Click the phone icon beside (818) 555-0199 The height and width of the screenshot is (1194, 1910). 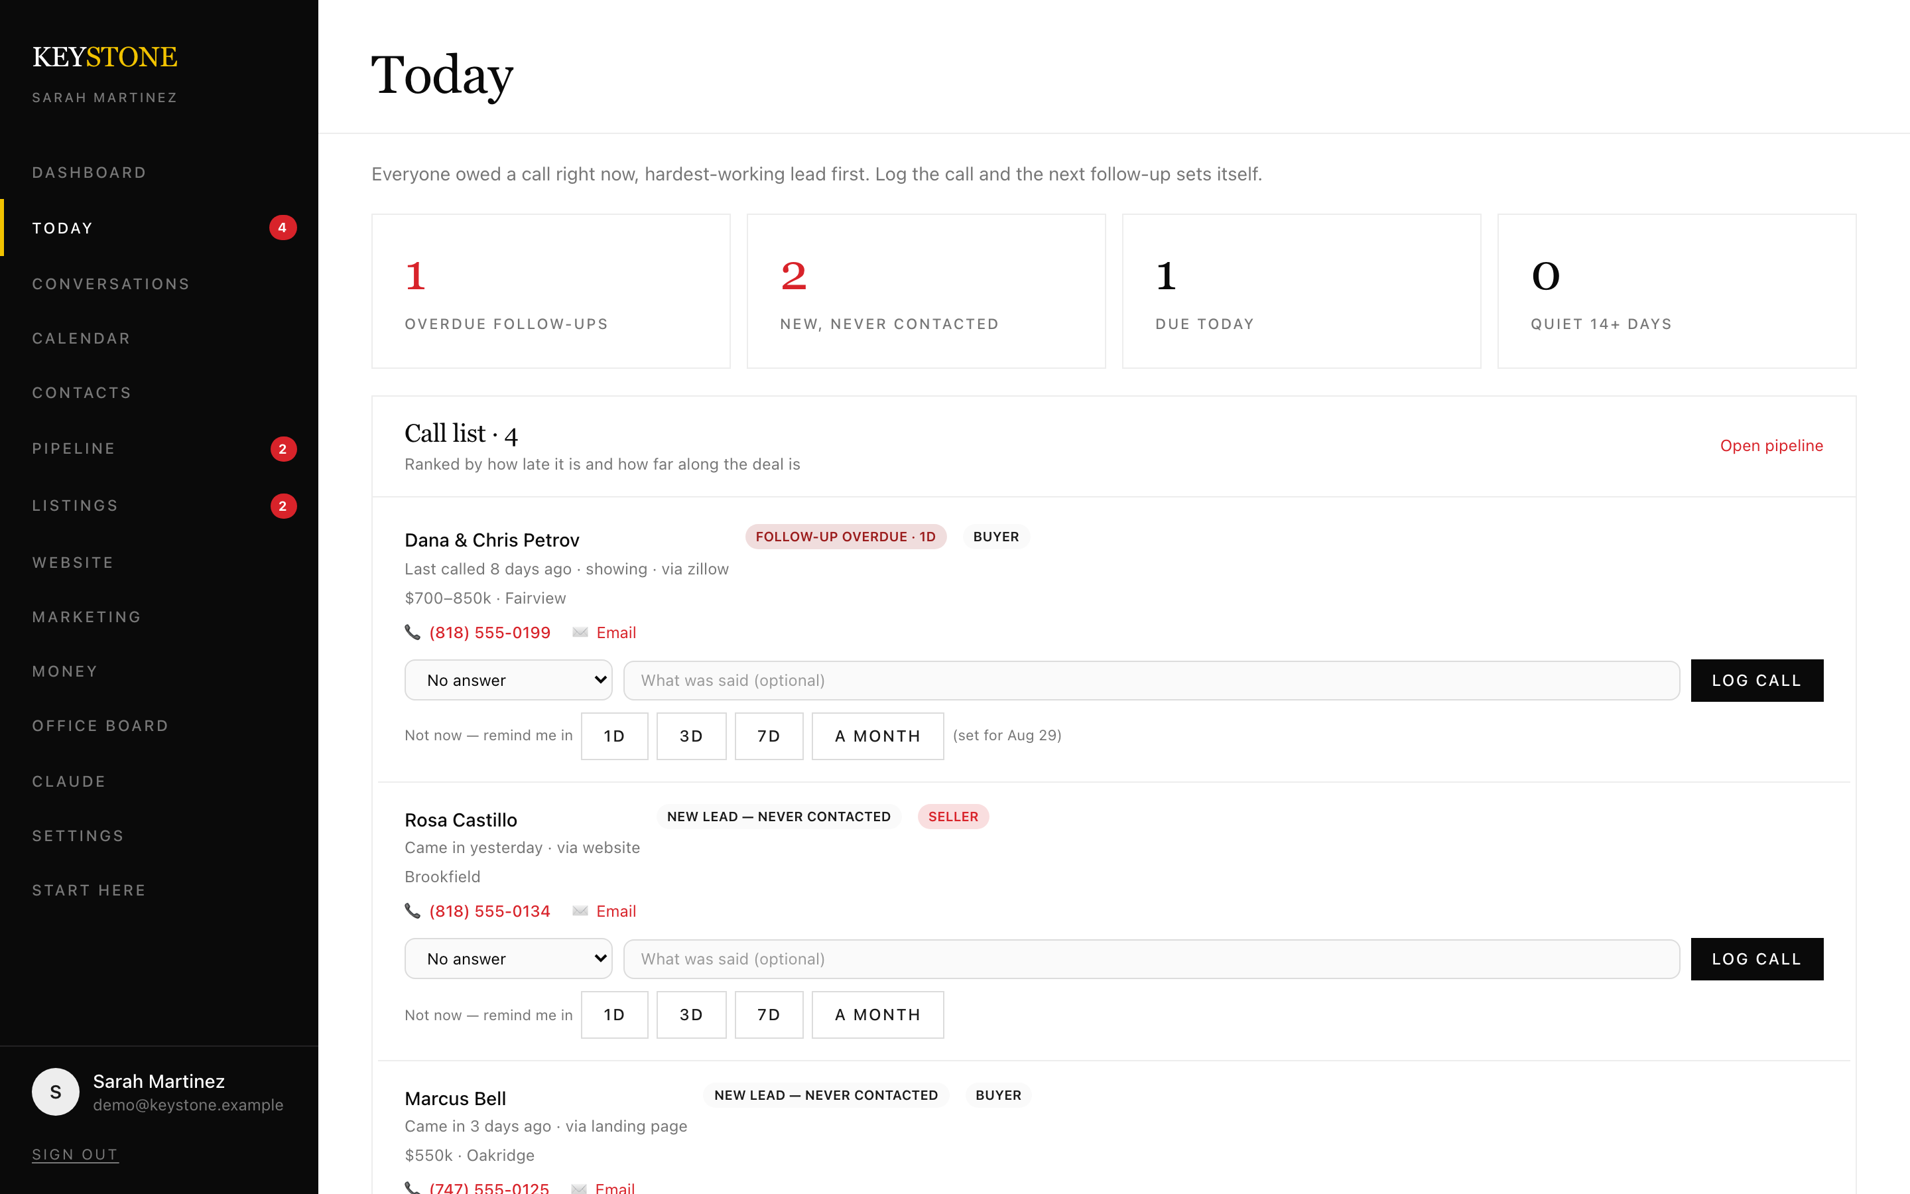[412, 633]
